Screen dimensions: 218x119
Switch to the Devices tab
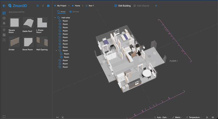coord(74,12)
